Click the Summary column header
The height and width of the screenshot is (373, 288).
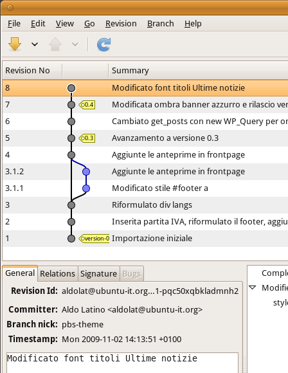pos(198,70)
